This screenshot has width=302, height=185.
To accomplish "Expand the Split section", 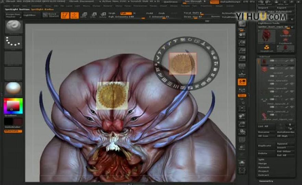I will [x=261, y=160].
